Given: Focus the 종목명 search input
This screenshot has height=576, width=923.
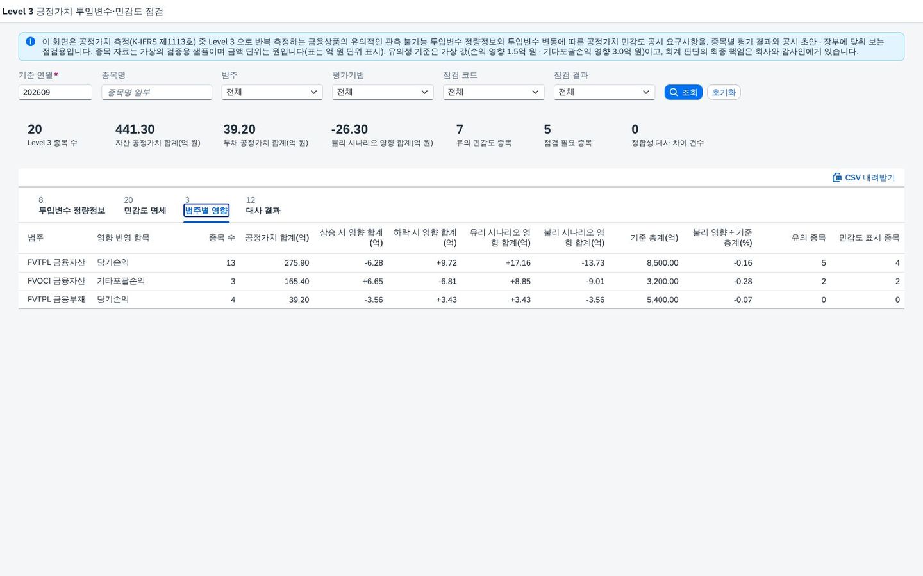Looking at the screenshot, I should pyautogui.click(x=156, y=92).
